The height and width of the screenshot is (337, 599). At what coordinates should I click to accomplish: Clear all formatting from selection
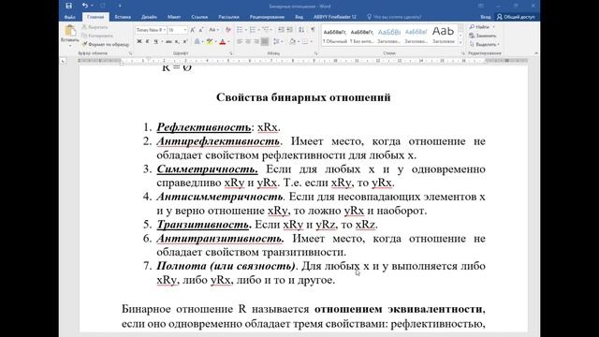click(x=228, y=30)
